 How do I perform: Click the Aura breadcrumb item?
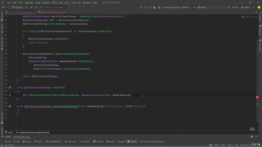point(9,132)
